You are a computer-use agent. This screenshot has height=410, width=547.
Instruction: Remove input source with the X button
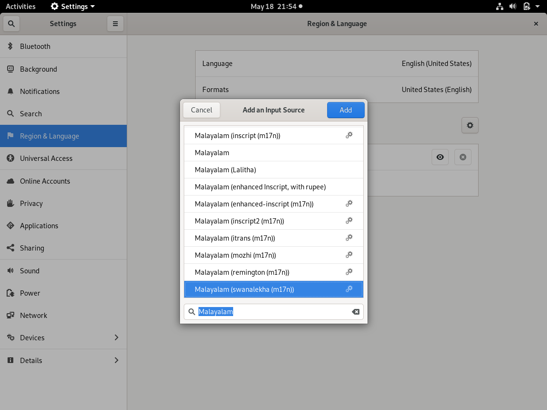[x=462, y=157]
